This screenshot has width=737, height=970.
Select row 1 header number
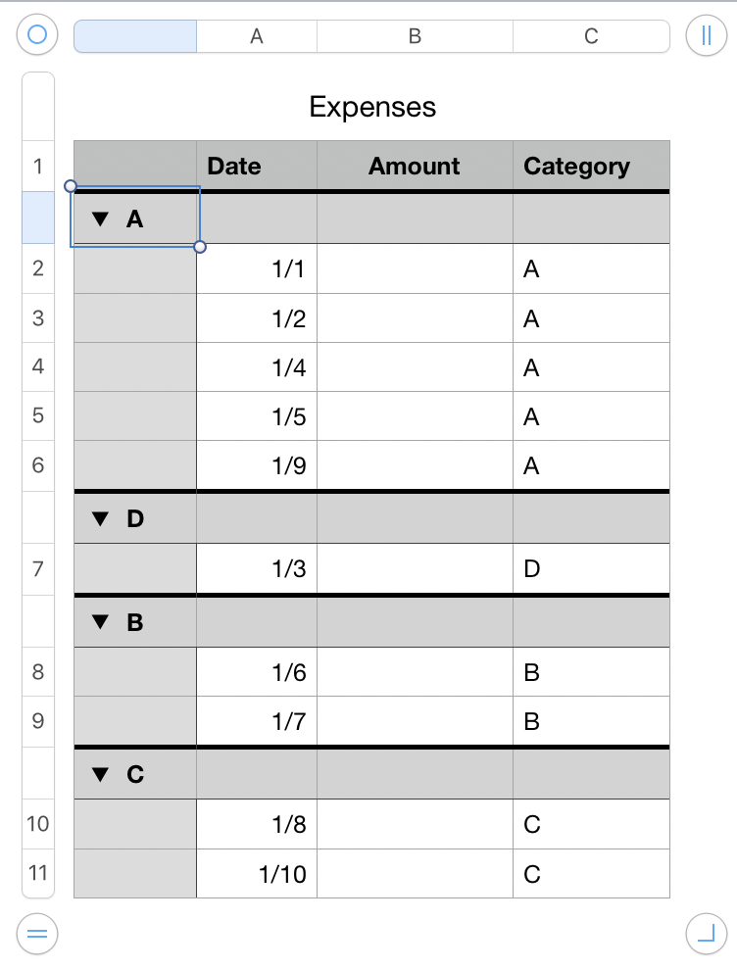[x=38, y=166]
